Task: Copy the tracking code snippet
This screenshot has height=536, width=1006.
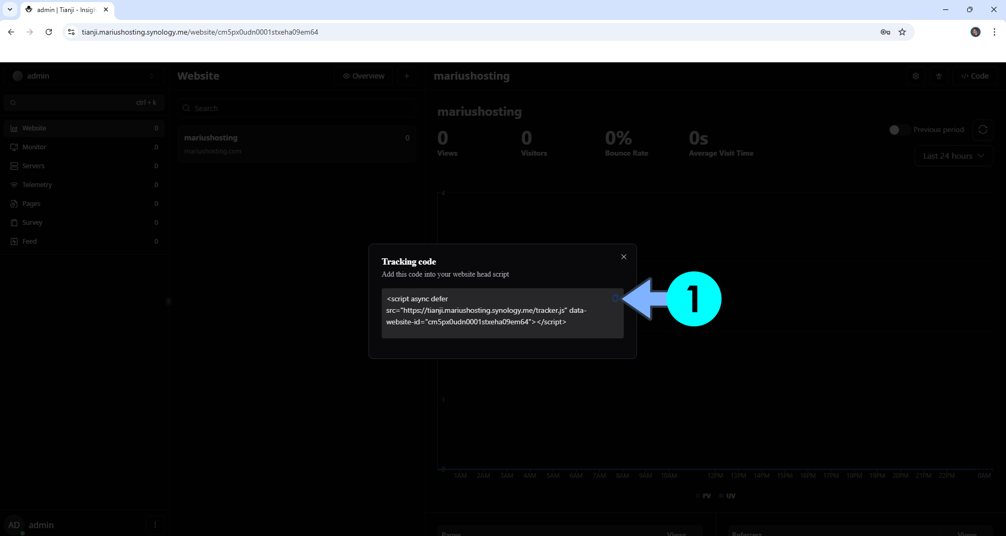Action: (615, 298)
